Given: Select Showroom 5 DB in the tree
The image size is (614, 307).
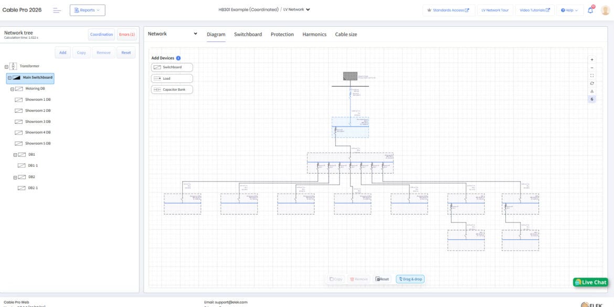Looking at the screenshot, I should coord(38,144).
